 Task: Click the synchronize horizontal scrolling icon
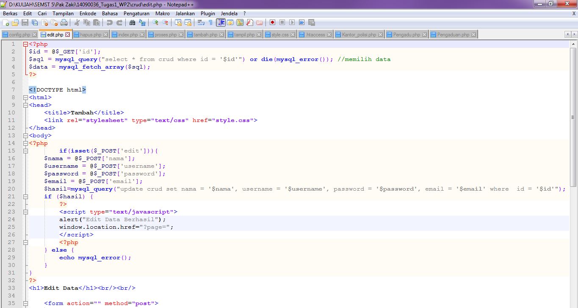(188, 22)
